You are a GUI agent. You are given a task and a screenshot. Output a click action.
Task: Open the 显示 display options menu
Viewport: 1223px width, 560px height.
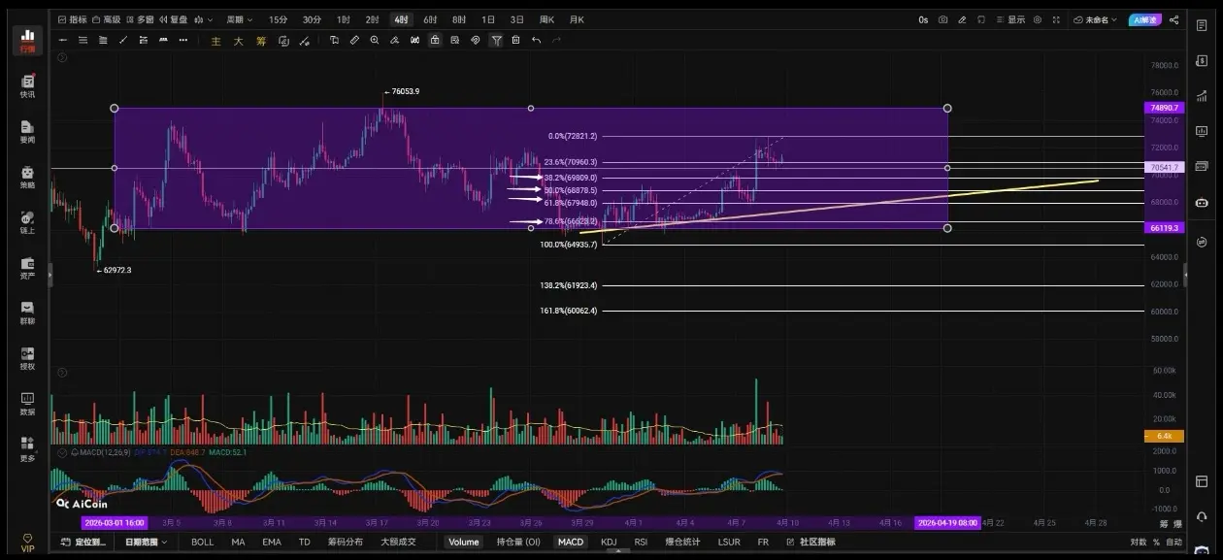tap(1010, 19)
